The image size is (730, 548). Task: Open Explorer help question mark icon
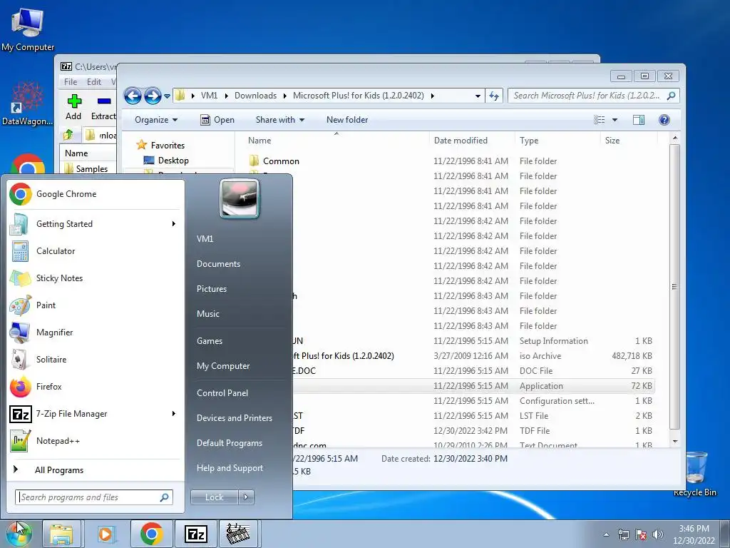664,120
